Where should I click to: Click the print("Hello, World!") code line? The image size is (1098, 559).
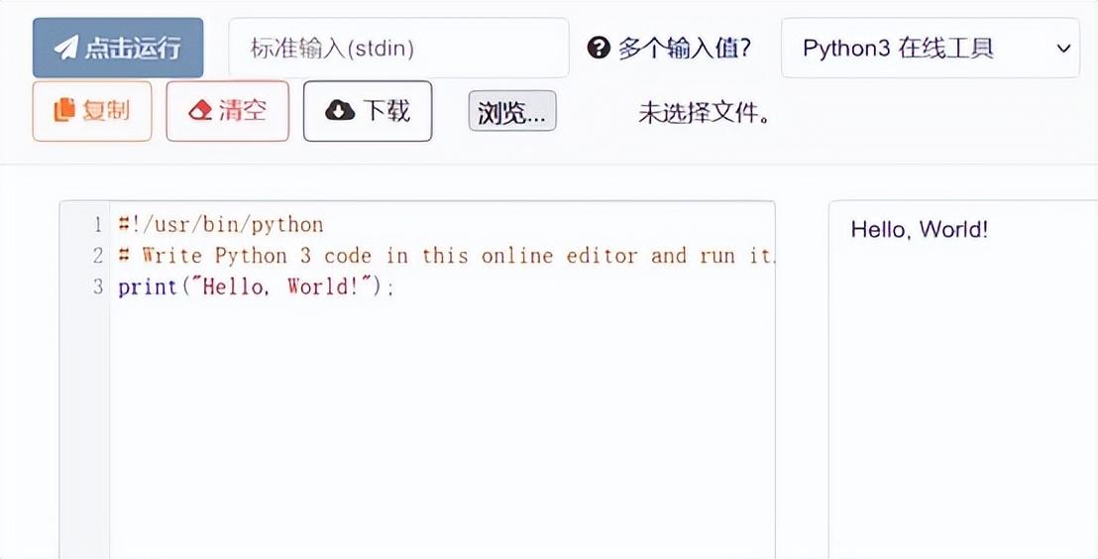pyautogui.click(x=256, y=287)
